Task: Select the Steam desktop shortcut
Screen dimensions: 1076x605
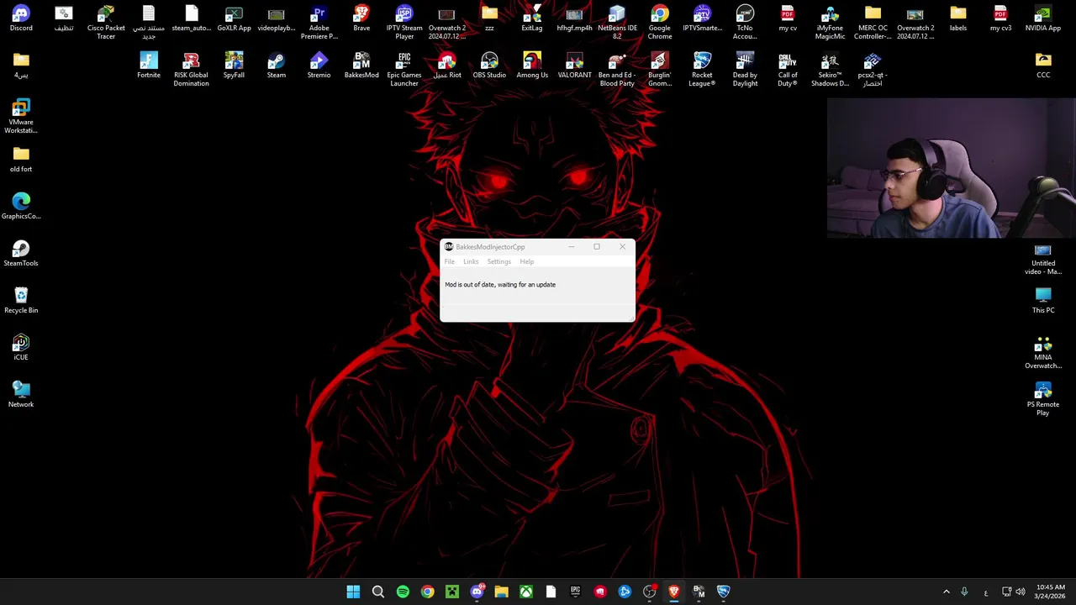Action: (277, 66)
